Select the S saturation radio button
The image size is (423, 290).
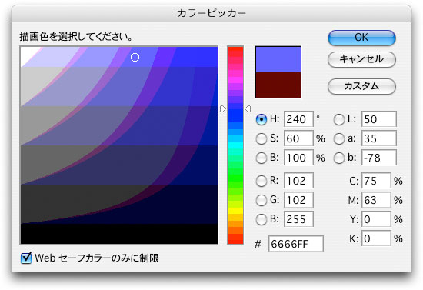click(261, 138)
